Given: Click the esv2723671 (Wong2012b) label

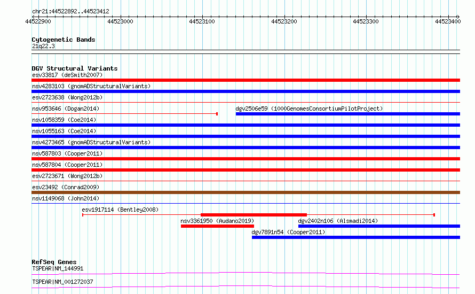Looking at the screenshot, I should click(67, 176).
